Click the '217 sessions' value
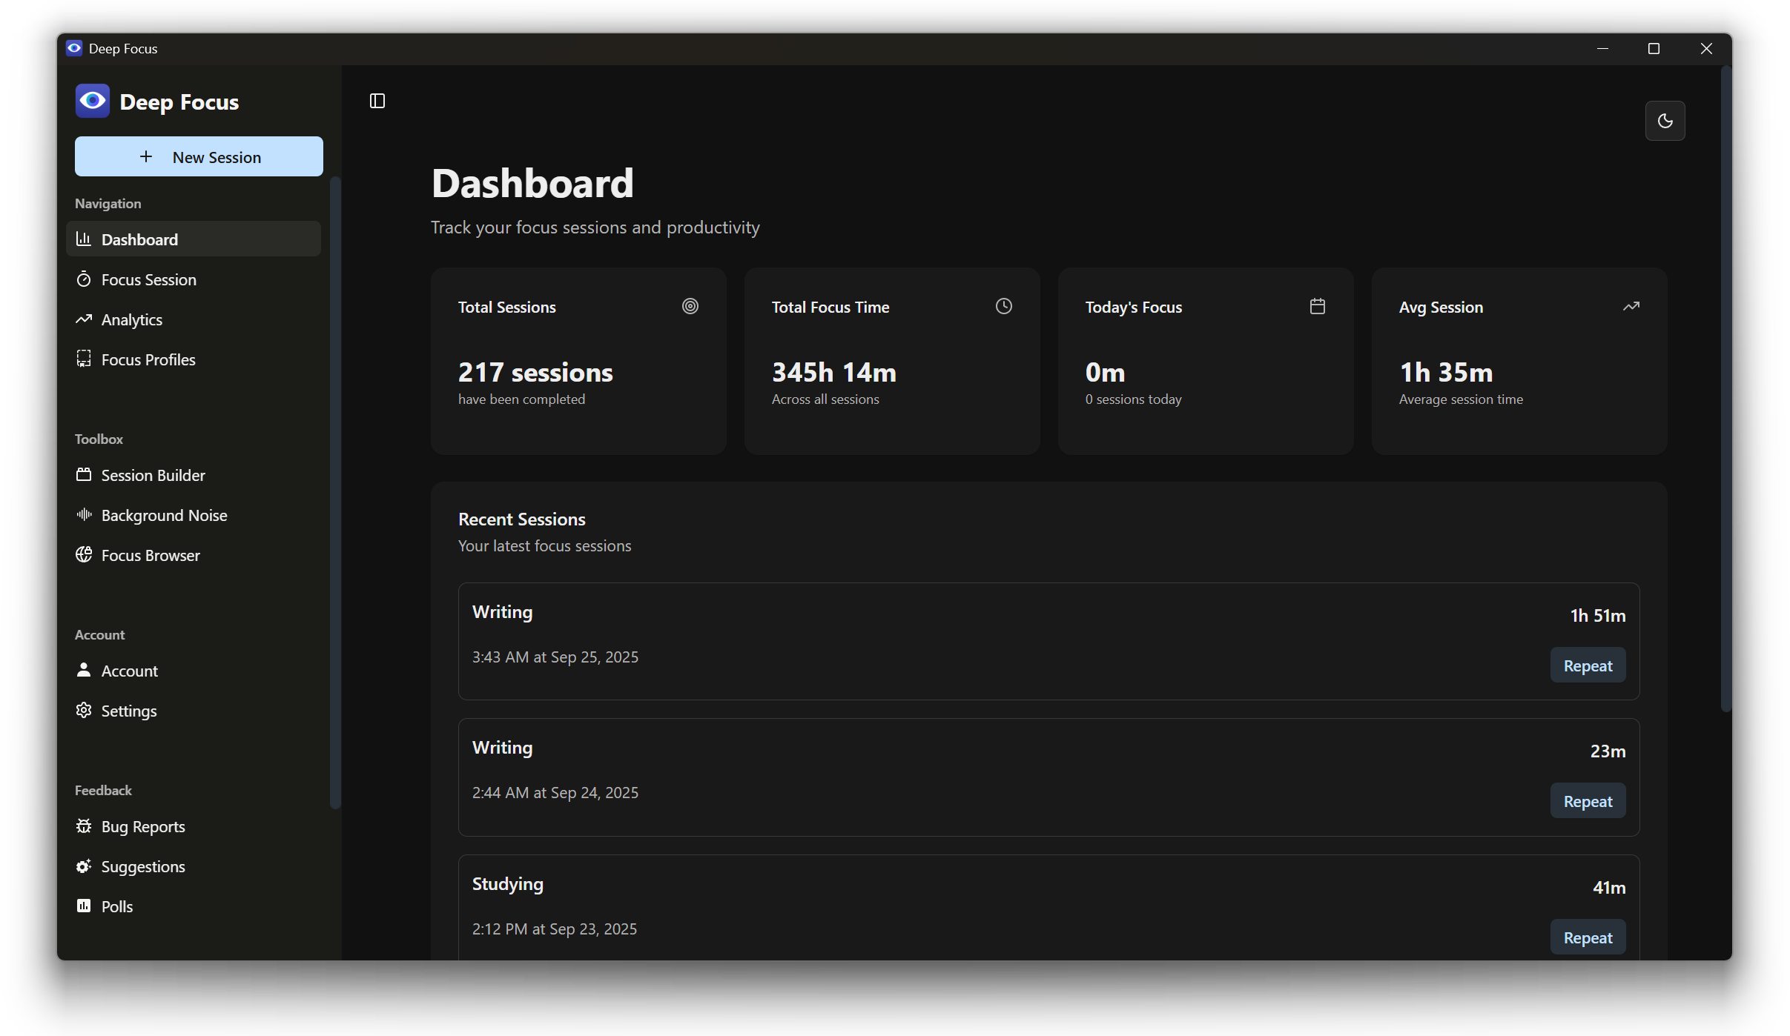Viewport: 1790px width, 1036px height. pos(535,372)
